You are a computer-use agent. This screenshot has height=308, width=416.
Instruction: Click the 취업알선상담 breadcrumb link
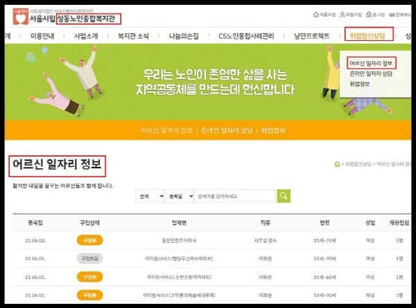pyautogui.click(x=358, y=164)
